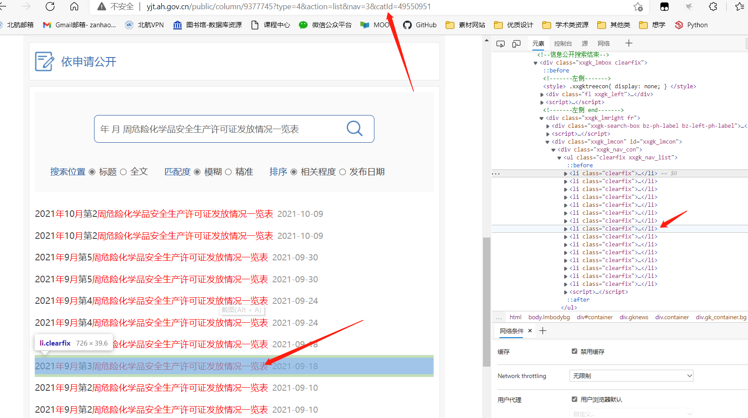Click the plus icon beside the 网络条件 drawer tab
Viewport: 748px width, 418px height.
pos(543,331)
